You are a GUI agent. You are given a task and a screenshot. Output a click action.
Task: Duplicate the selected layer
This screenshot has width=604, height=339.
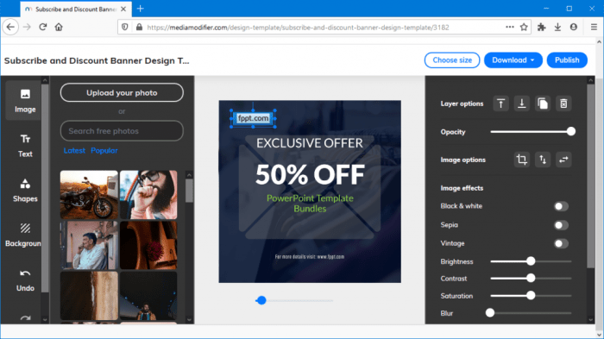[x=543, y=104]
